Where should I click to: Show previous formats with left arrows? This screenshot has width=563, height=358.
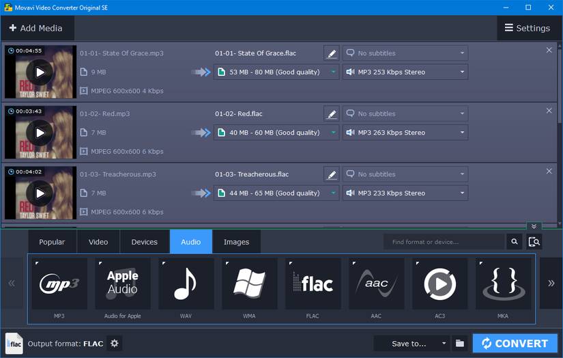coord(12,284)
